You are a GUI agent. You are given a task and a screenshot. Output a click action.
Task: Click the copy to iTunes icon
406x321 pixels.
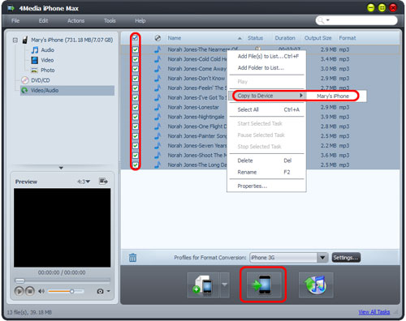point(316,285)
